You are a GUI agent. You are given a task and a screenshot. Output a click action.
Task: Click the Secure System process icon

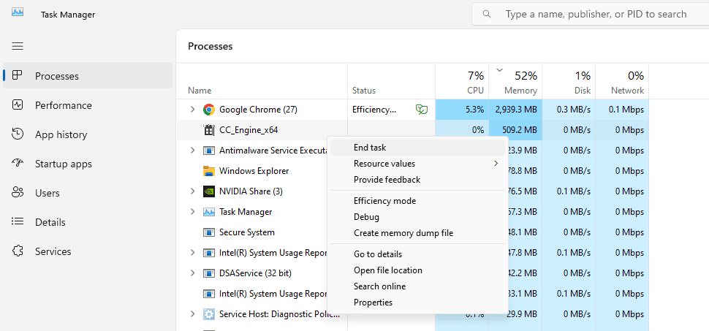(x=208, y=232)
